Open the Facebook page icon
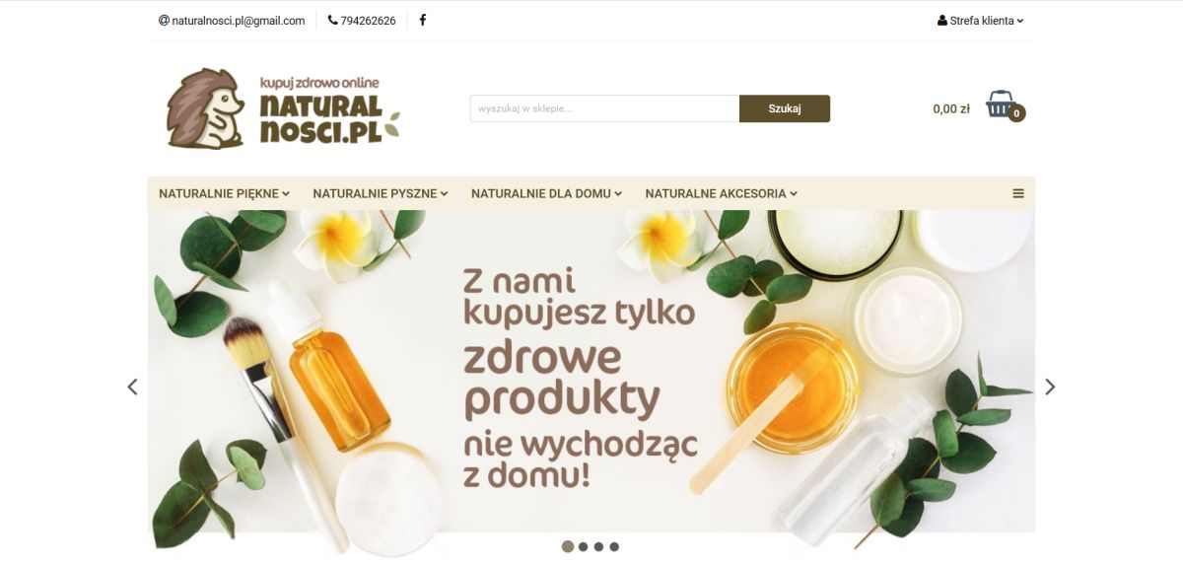 click(423, 20)
